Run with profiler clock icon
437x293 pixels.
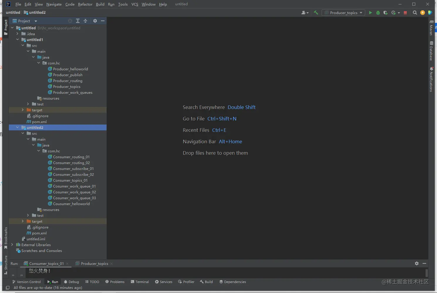tap(393, 13)
